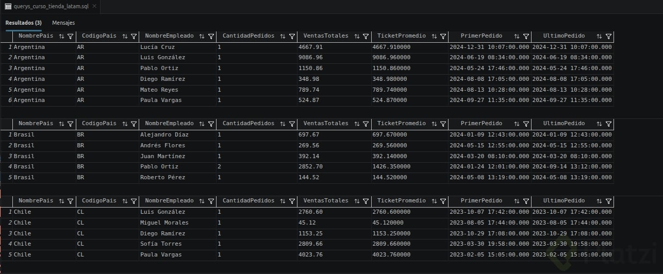Select the TicketPromedio cell 45.120000
Screen dimensions: 663x274
[409, 222]
